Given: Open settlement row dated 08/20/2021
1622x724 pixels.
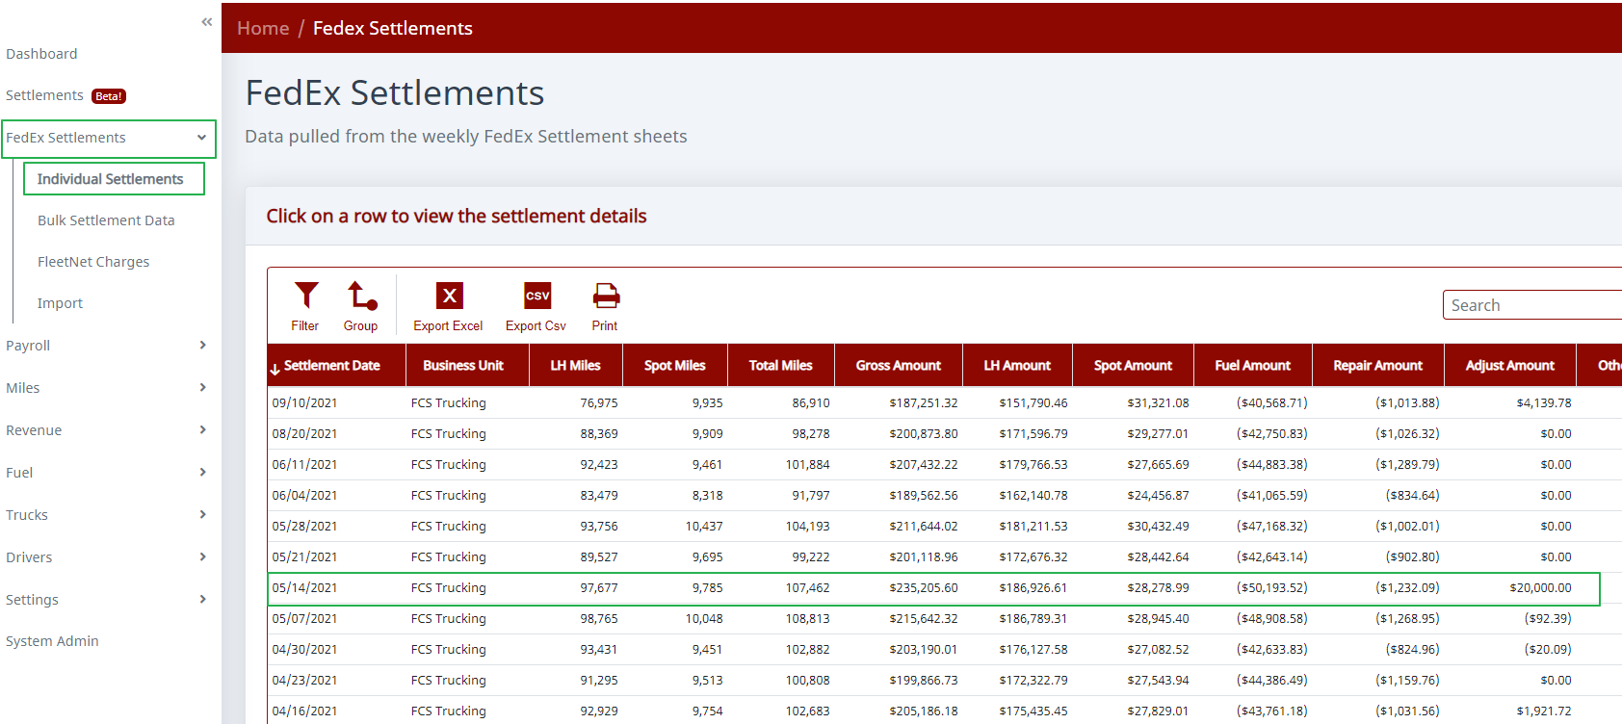Looking at the screenshot, I should (x=944, y=434).
